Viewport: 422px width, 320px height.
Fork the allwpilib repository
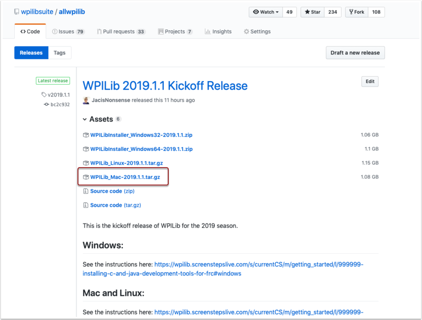(357, 12)
